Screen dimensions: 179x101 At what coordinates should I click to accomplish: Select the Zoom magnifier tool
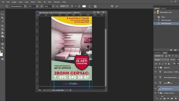click(x=3, y=48)
